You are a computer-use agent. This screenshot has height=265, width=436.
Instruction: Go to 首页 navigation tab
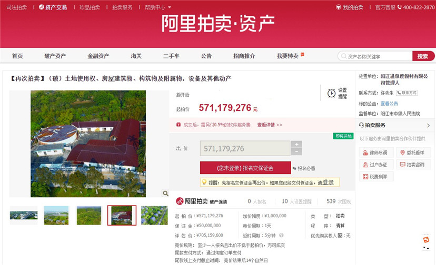tap(17, 56)
